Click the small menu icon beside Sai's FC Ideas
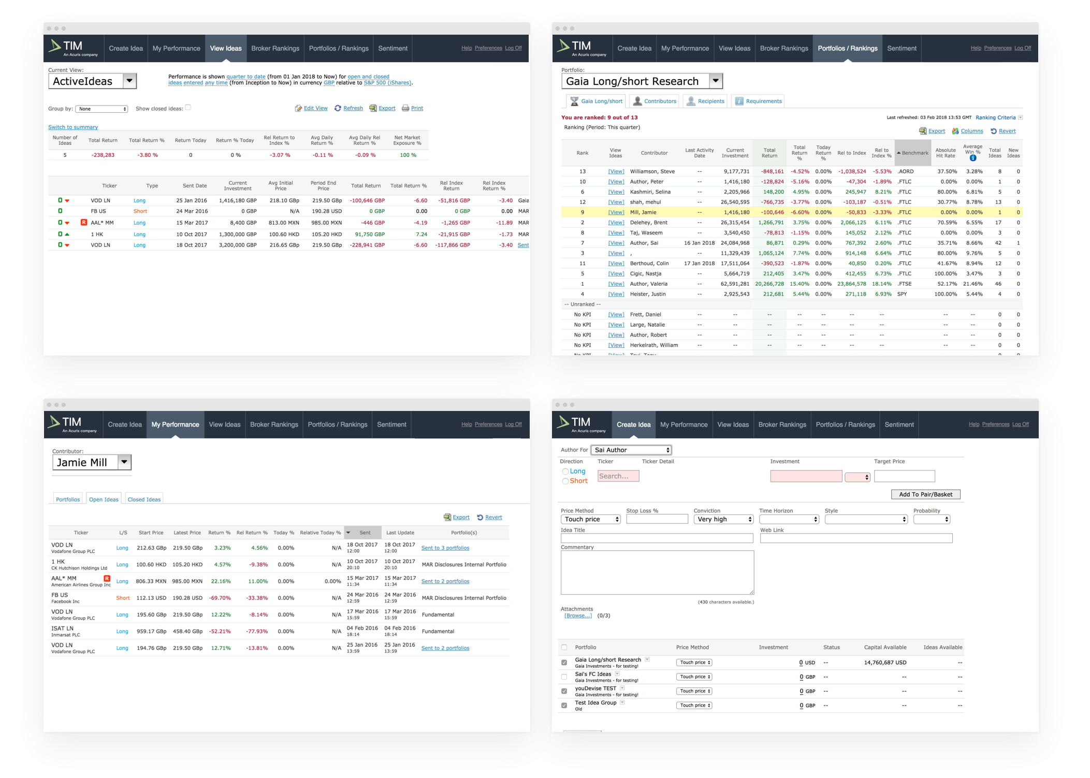The height and width of the screenshot is (778, 1090). pyautogui.click(x=617, y=674)
